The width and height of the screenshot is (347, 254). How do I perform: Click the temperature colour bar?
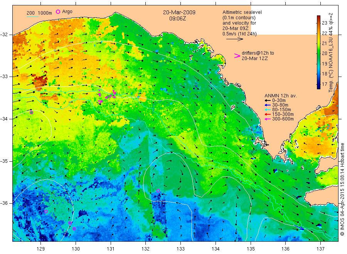318,52
